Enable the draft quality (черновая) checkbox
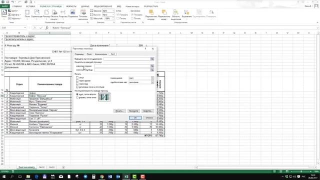The height and width of the screenshot is (180, 320). 77,83
